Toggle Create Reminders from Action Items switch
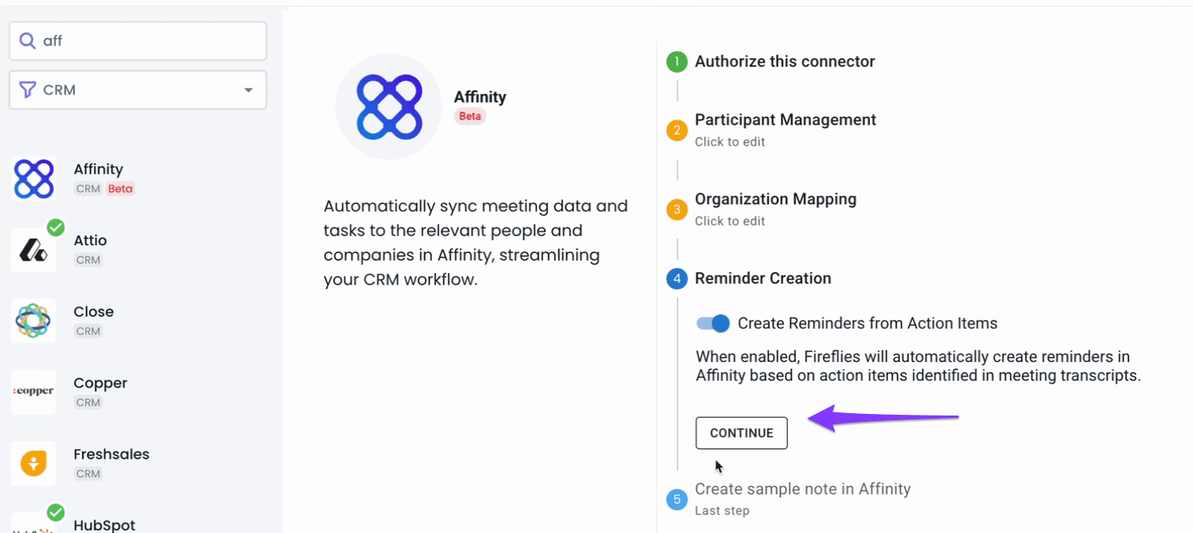 [x=713, y=323]
